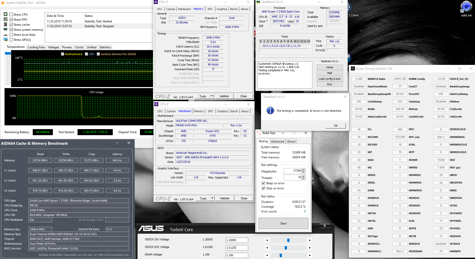This screenshot has width=475, height=259.
Task: Hide the Motherboard temperature graph line
Action: (x=63, y=54)
